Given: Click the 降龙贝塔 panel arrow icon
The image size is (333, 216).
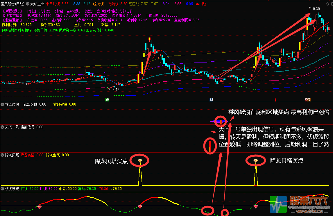Looking at the screenshot, I should [2, 155].
